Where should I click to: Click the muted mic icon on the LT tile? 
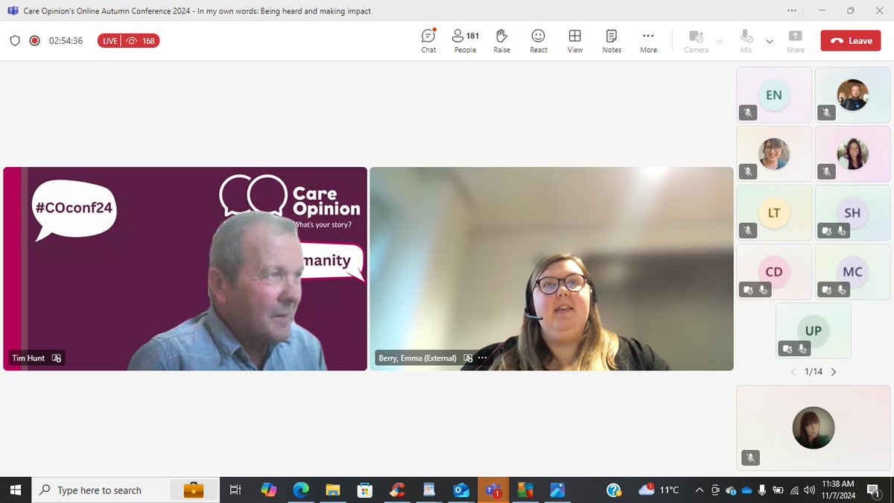click(748, 230)
